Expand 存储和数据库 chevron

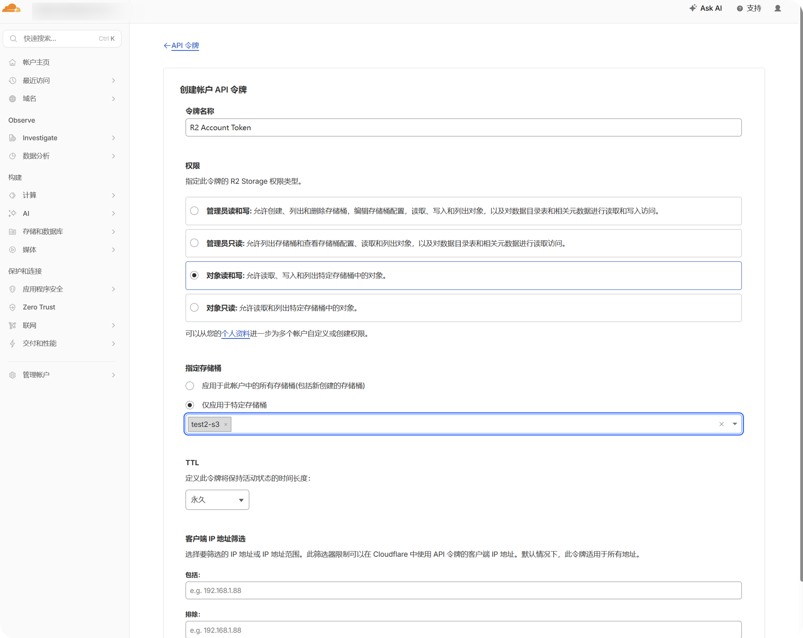pos(114,232)
